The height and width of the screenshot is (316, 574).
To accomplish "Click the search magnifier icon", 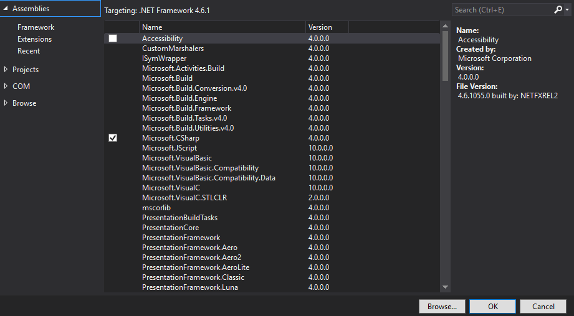I will pos(558,10).
